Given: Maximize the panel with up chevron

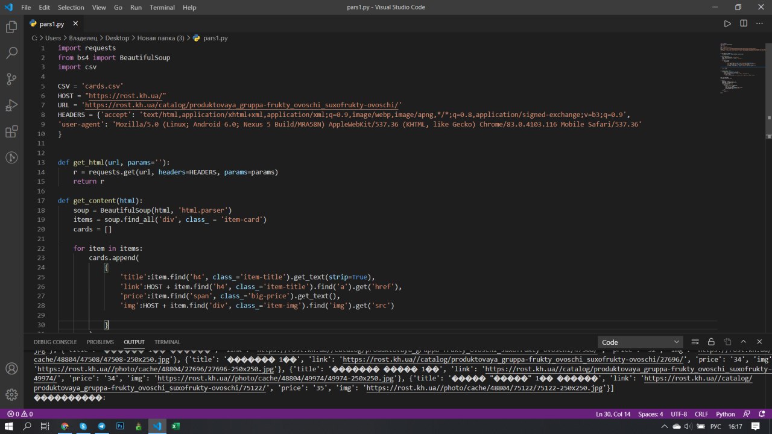Looking at the screenshot, I should click(744, 342).
